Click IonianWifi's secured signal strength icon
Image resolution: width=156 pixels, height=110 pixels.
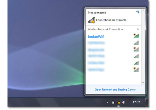(x=136, y=36)
